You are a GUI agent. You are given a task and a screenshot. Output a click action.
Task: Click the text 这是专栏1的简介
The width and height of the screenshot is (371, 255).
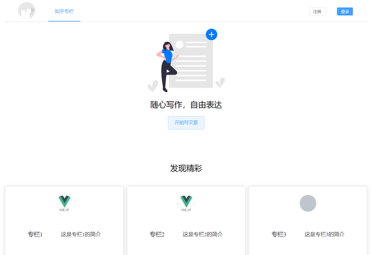point(81,234)
